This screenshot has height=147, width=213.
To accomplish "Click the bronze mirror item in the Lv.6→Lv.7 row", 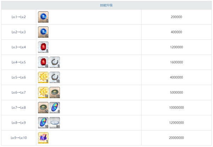I will [55, 93].
